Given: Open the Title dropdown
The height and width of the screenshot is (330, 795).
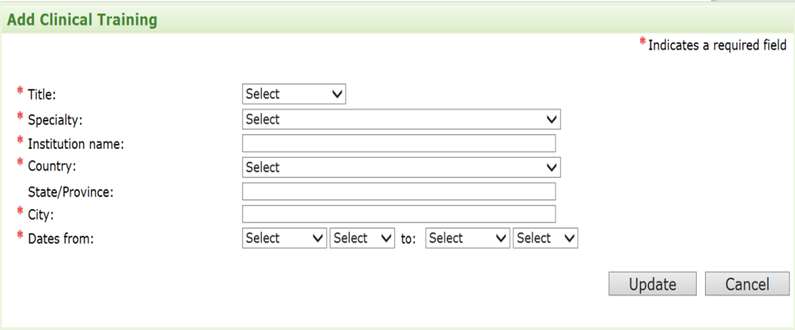Looking at the screenshot, I should pos(294,95).
